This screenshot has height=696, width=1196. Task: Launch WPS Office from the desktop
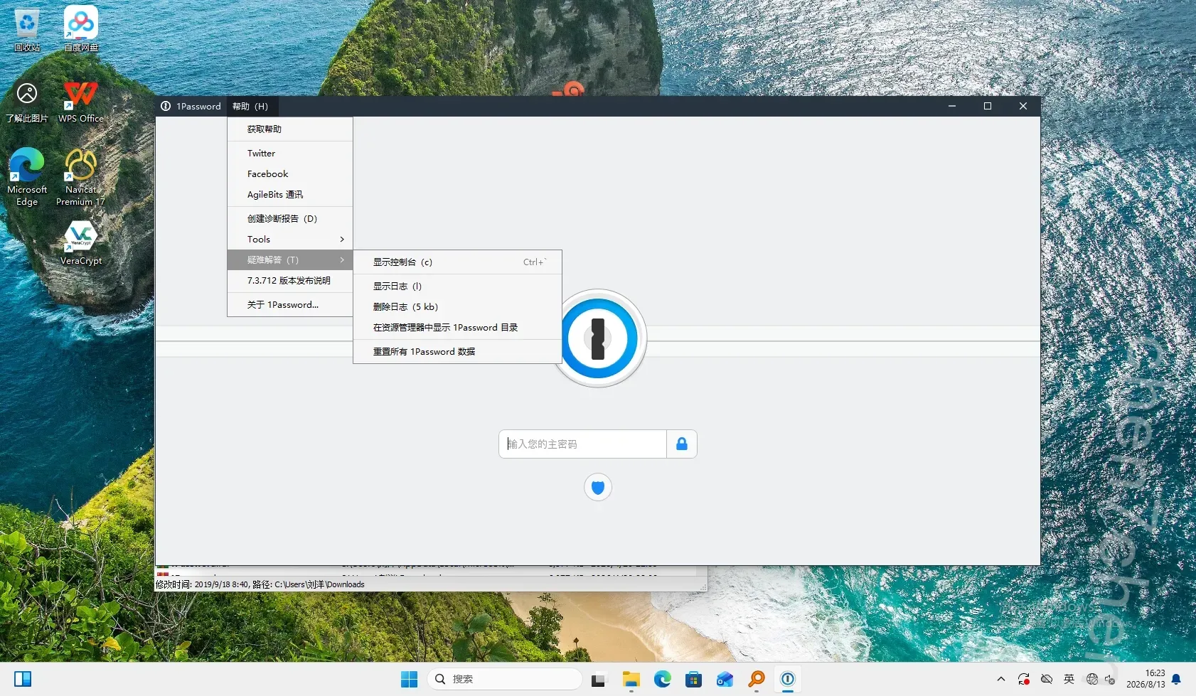pos(81,101)
